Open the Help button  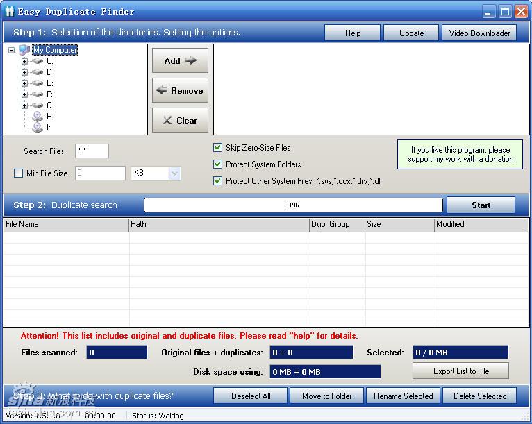coord(353,33)
